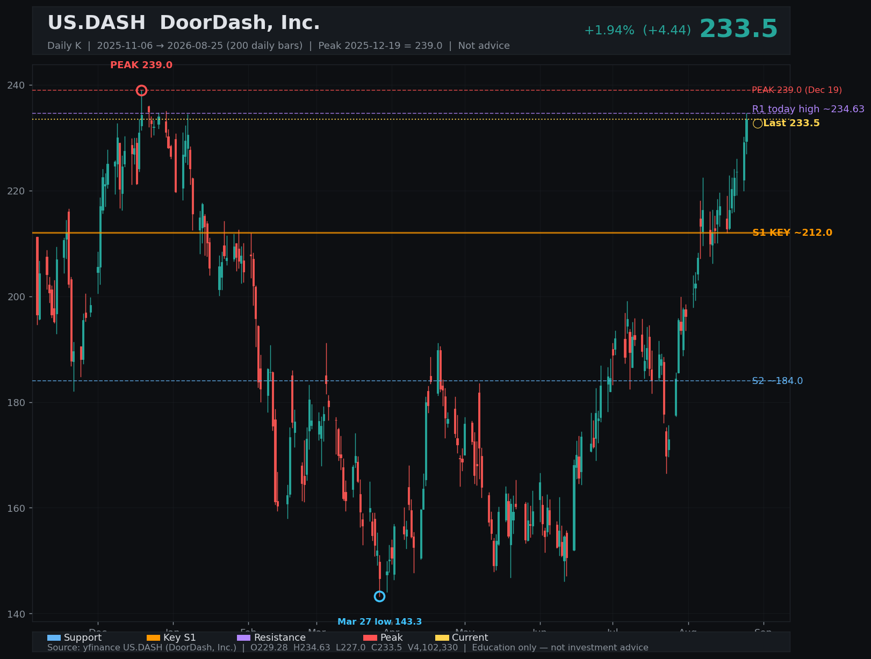Click the 'S1 KEY ~212.0' label
Image resolution: width=871 pixels, height=659 pixels.
[792, 233]
